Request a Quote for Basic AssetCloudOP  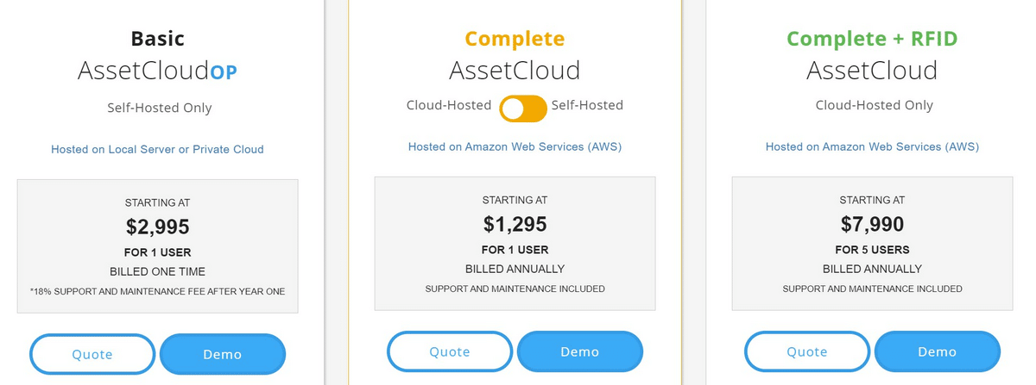click(x=92, y=354)
